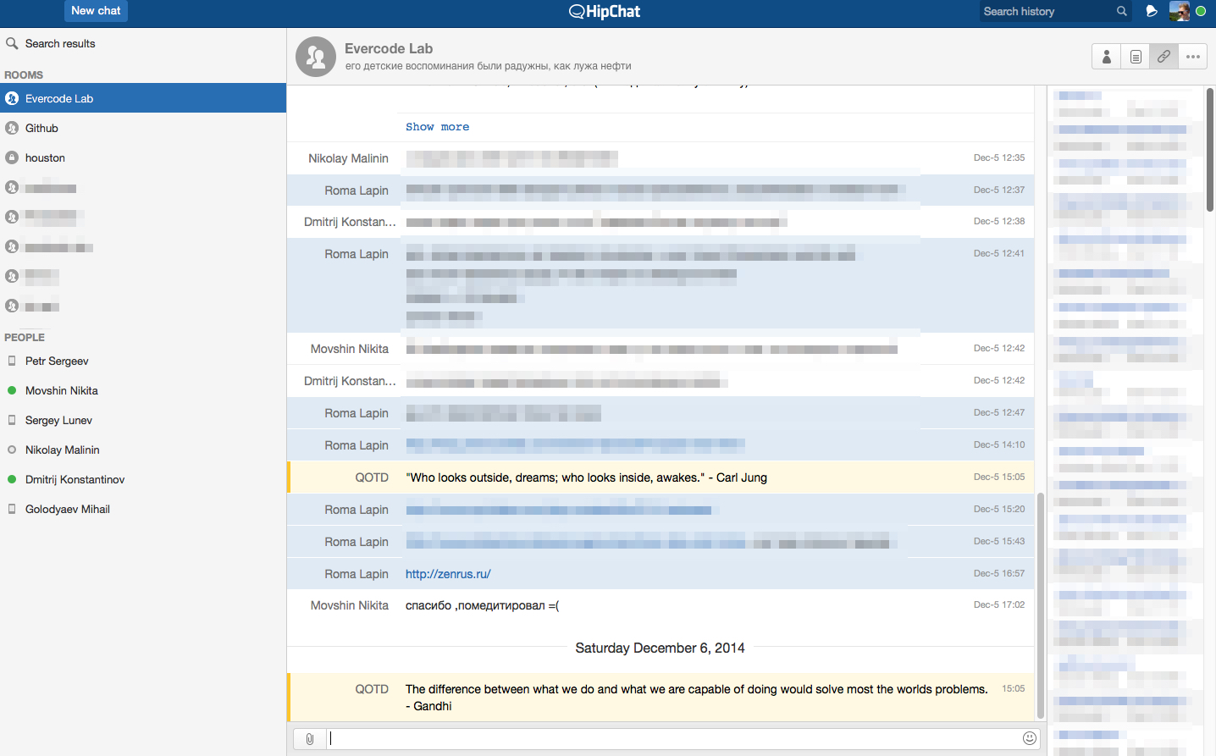Expand message with Show more
1216x756 pixels.
point(437,127)
